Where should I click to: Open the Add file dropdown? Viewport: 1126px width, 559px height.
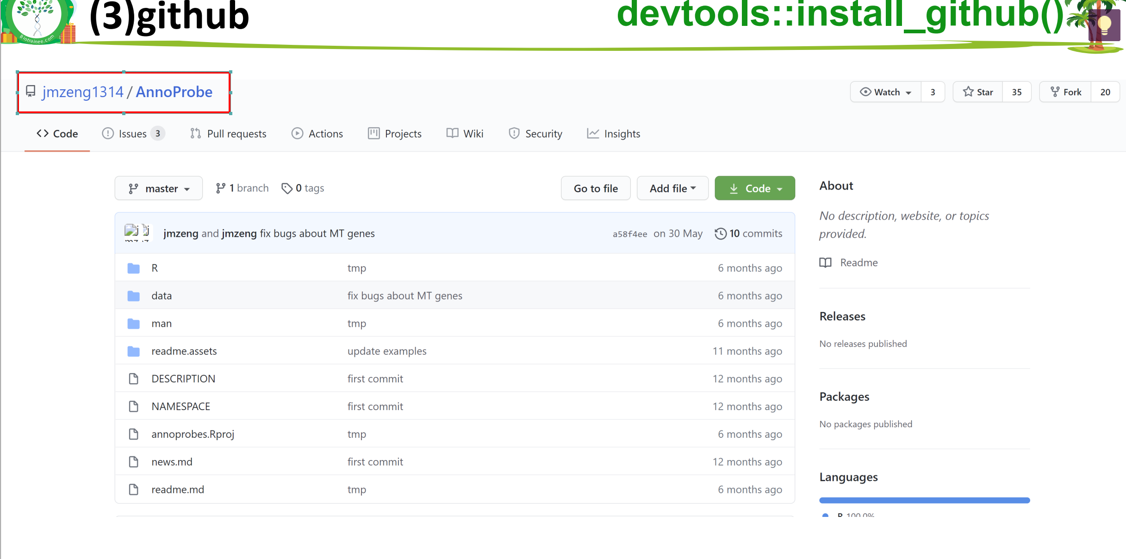coord(672,188)
